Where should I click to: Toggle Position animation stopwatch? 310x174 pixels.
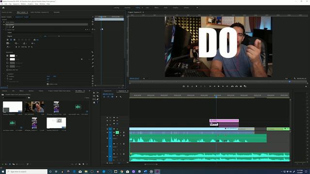tap(8, 76)
